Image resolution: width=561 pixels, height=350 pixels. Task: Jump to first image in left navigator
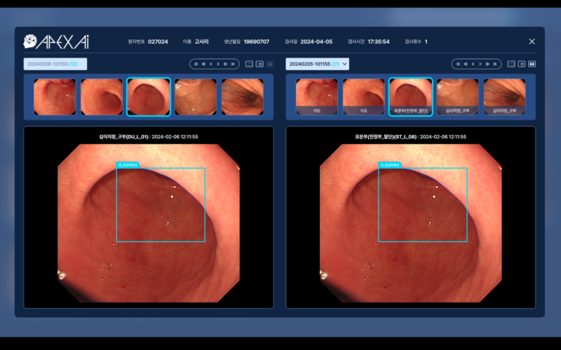click(x=196, y=64)
